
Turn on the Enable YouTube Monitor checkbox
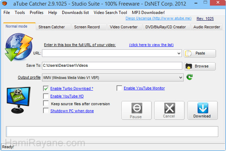pos(119,88)
